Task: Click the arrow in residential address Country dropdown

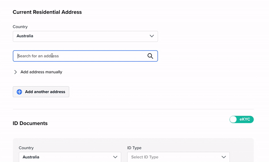Action: pyautogui.click(x=152, y=36)
